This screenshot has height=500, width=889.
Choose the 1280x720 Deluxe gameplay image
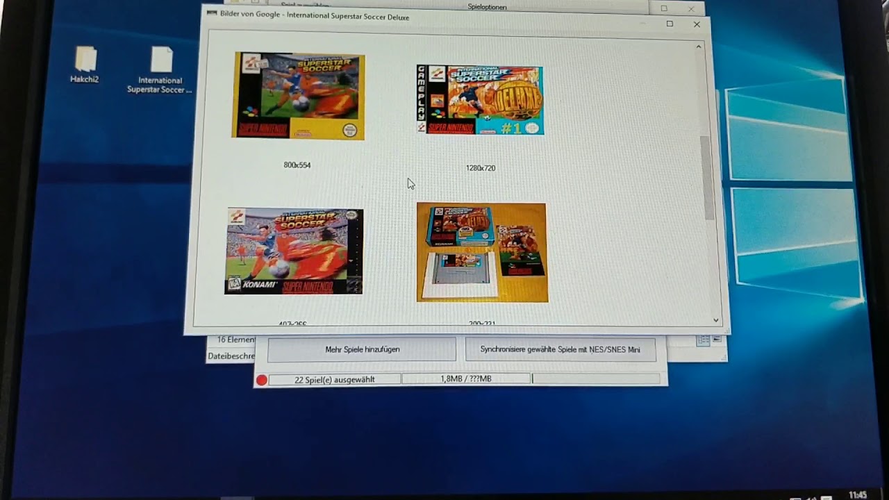coord(480,100)
